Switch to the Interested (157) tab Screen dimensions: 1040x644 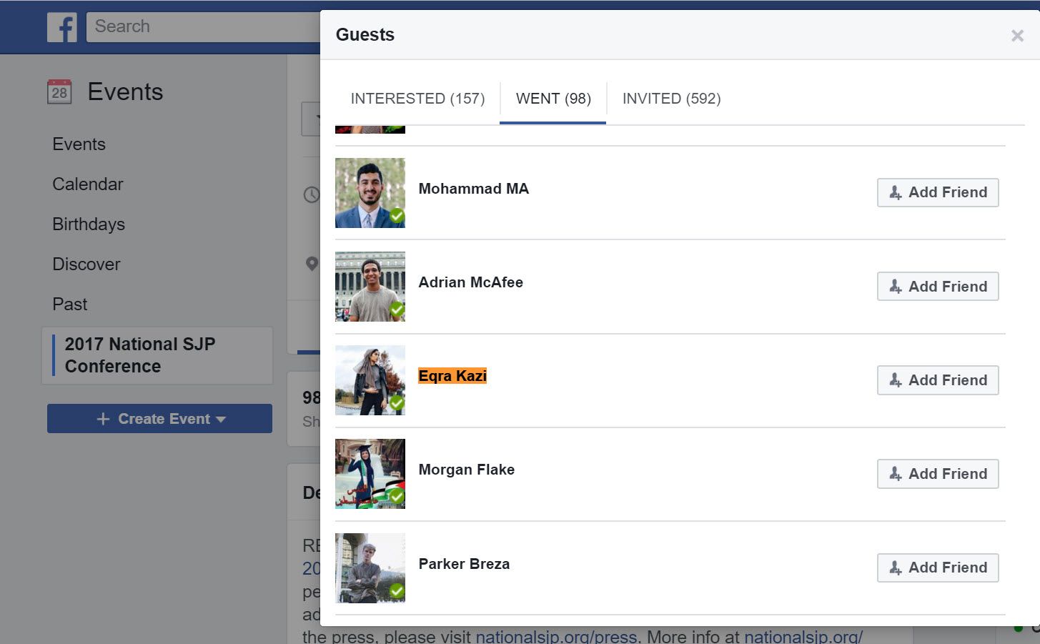(417, 99)
